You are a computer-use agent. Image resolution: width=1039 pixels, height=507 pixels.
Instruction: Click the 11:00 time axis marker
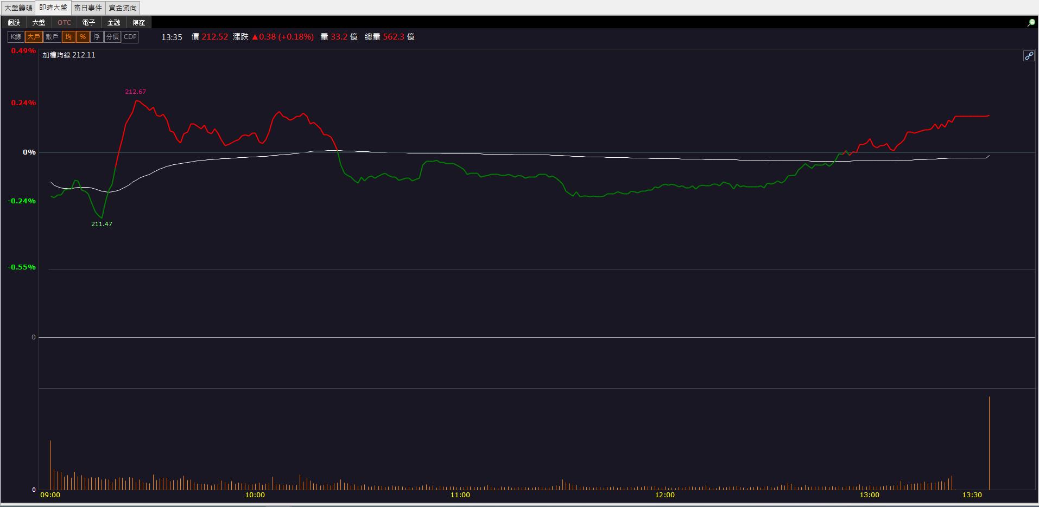(x=460, y=495)
